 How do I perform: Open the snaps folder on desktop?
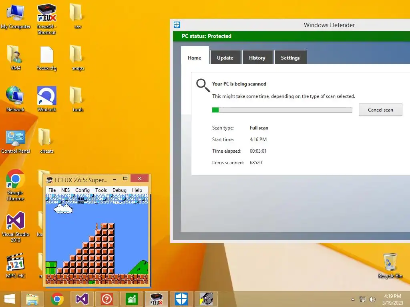[78, 58]
